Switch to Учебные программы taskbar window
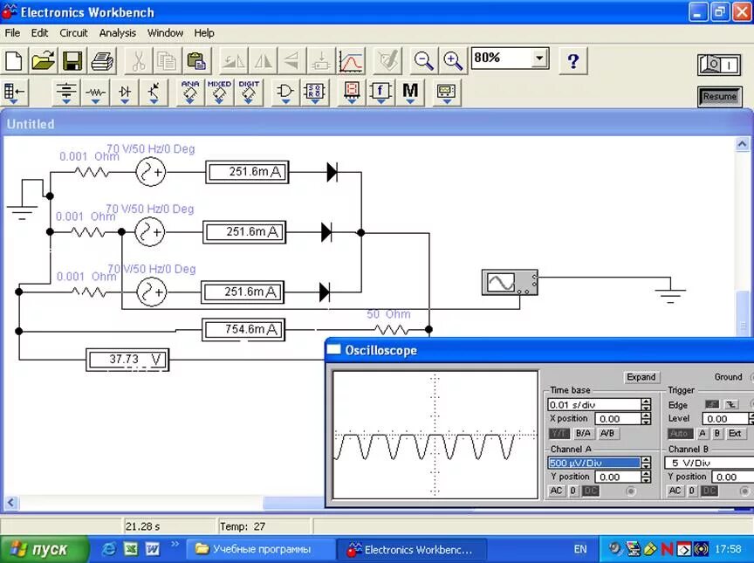The height and width of the screenshot is (563, 754). pyautogui.click(x=260, y=549)
